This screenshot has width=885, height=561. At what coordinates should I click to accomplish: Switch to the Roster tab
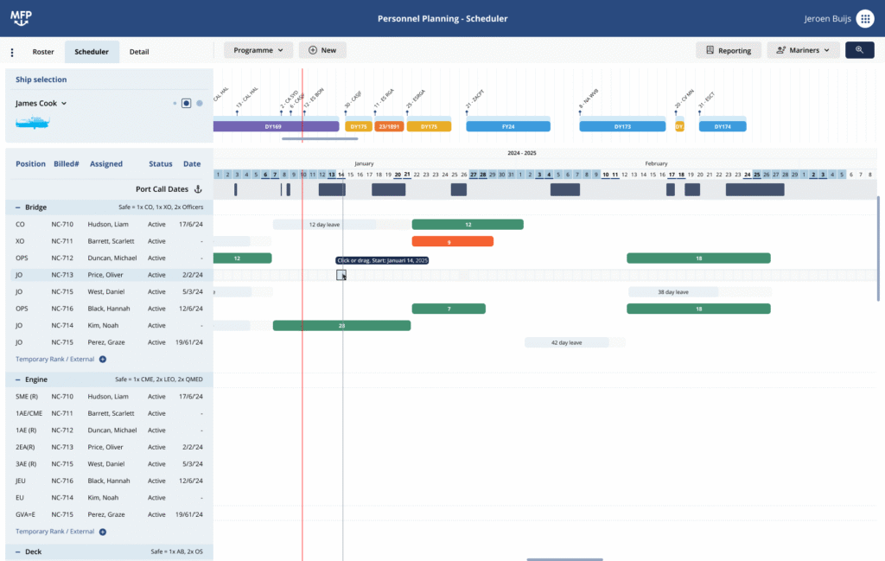click(x=42, y=52)
